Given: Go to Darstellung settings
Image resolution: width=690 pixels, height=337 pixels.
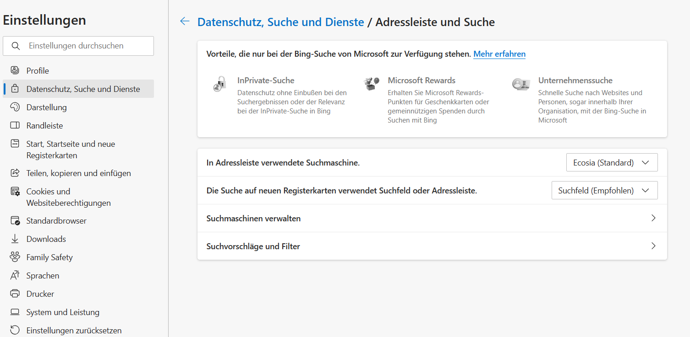Looking at the screenshot, I should [x=78, y=107].
